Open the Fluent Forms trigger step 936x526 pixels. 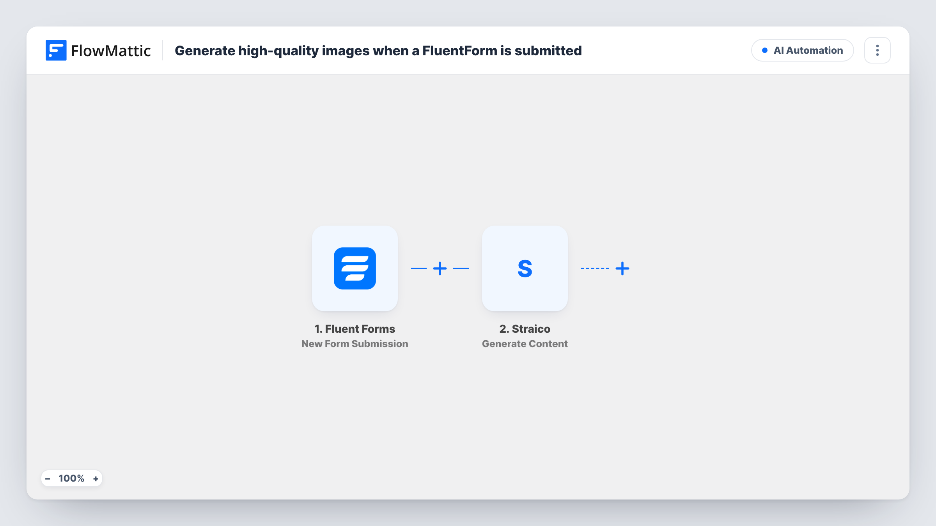coord(355,268)
